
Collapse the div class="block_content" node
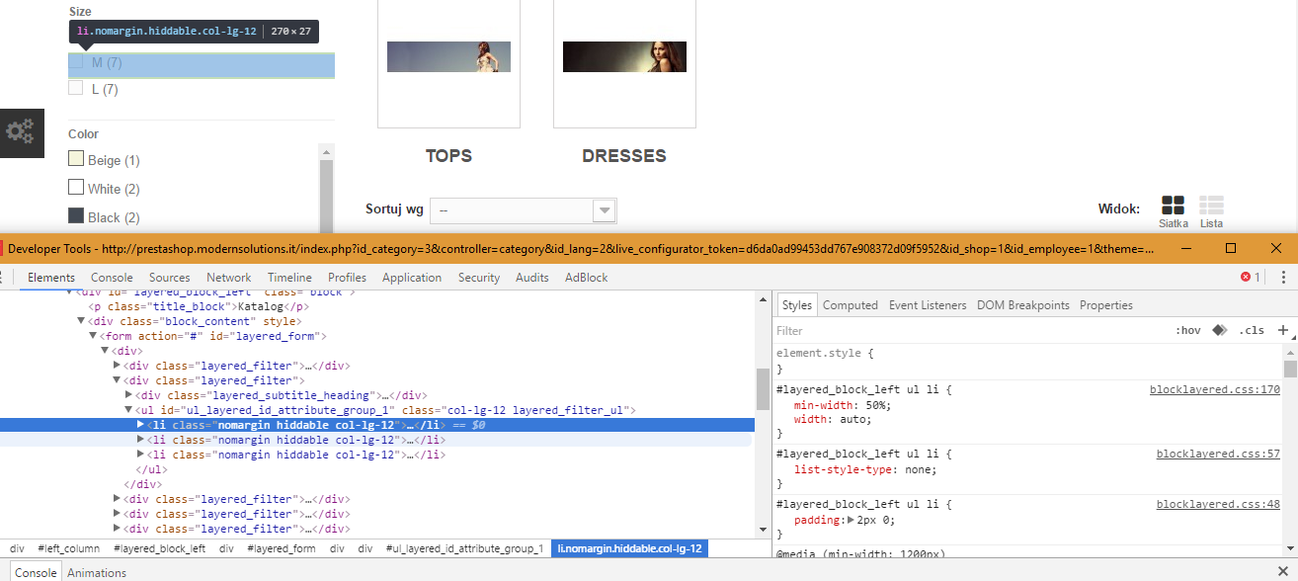pos(81,321)
